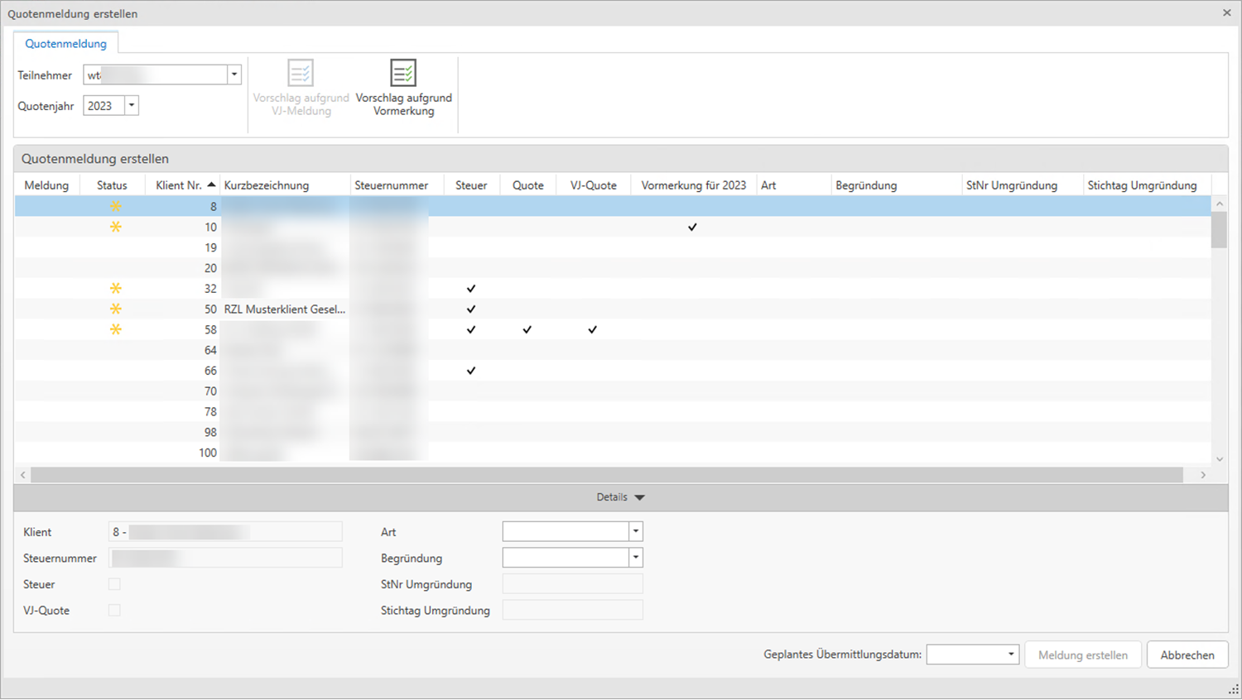
Task: Click right arrow of horizontal scrollbar
Action: click(1203, 475)
